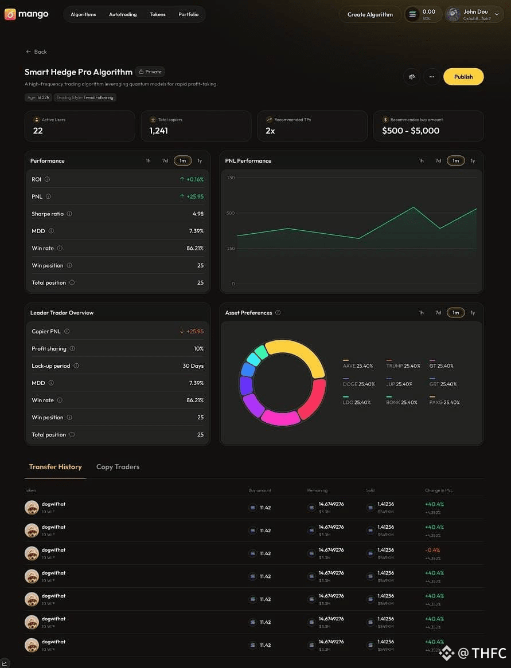The width and height of the screenshot is (511, 668).
Task: Click the MDD info icon in Performance
Action: (x=51, y=231)
